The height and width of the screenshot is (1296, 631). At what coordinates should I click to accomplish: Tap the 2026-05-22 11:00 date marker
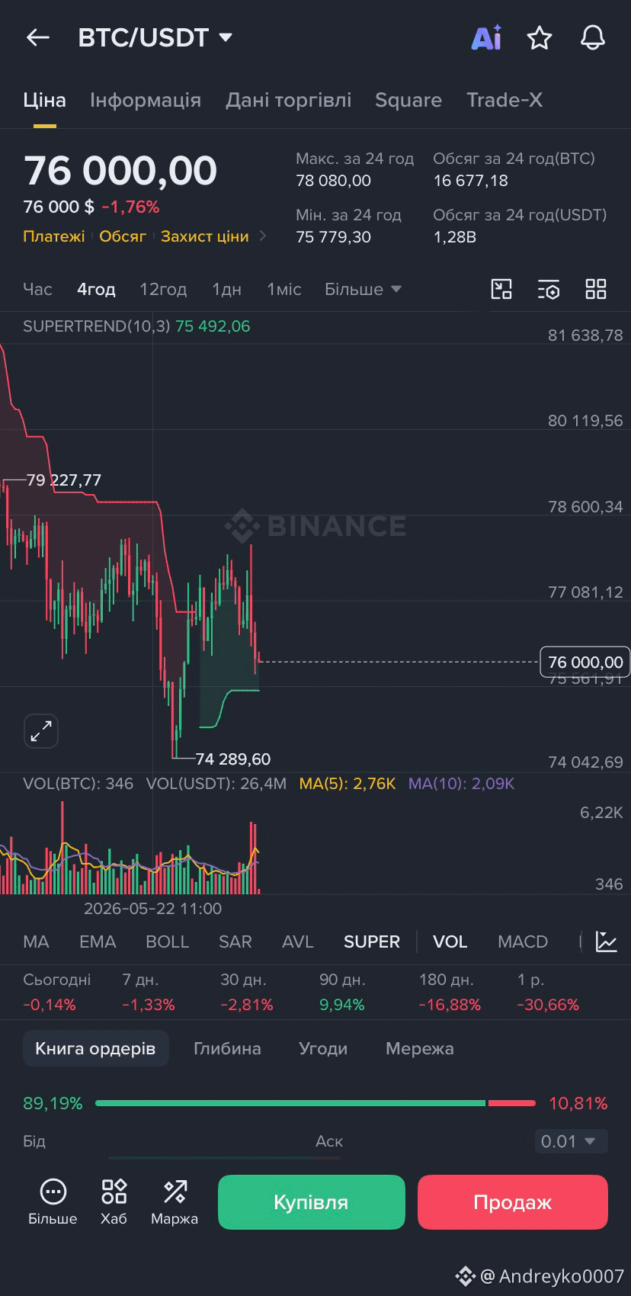point(152,909)
